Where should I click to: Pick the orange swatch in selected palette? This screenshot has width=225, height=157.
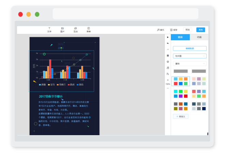[186, 79]
